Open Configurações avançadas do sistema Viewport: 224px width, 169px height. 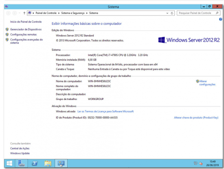[26, 41]
